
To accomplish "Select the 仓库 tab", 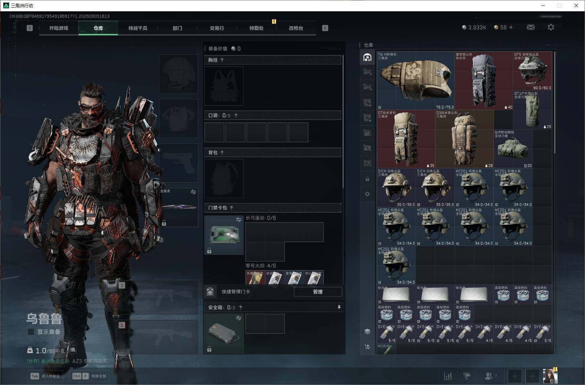I will (x=98, y=28).
